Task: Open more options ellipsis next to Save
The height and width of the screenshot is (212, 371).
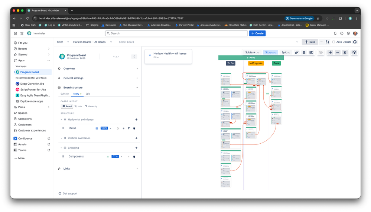Action: (321, 42)
